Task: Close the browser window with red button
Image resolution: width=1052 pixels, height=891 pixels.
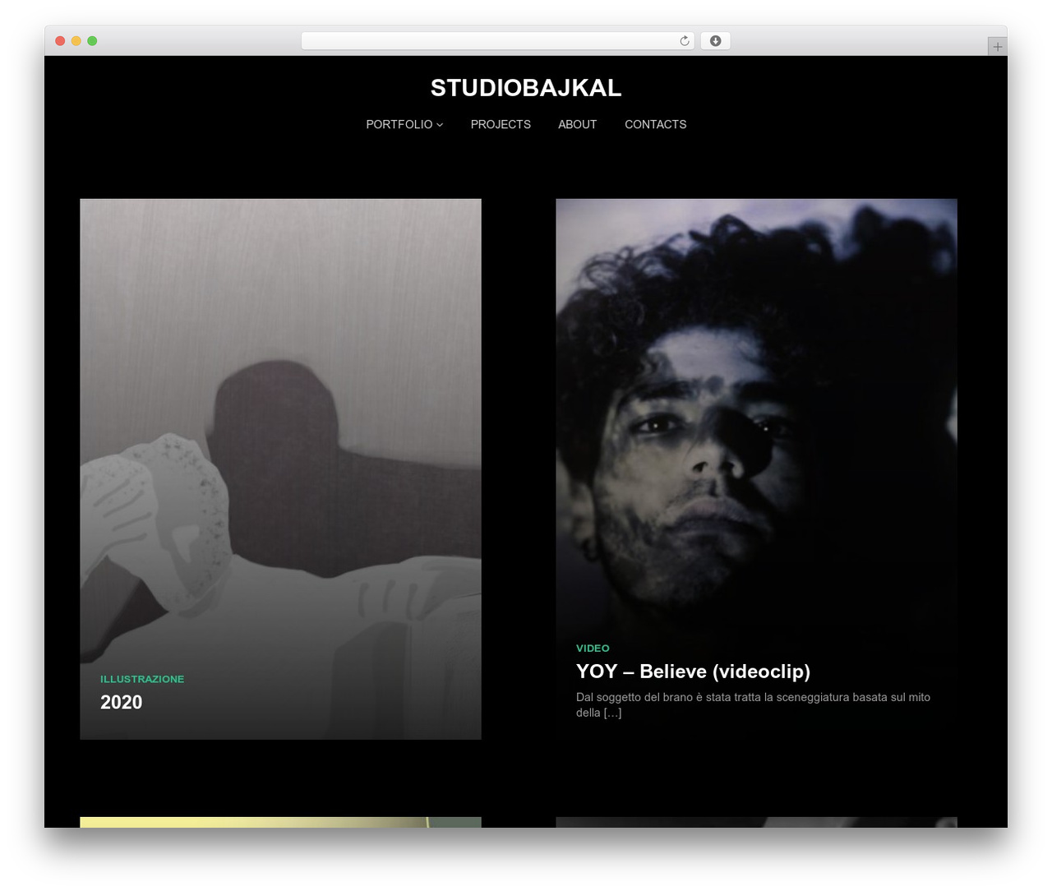Action: point(60,41)
